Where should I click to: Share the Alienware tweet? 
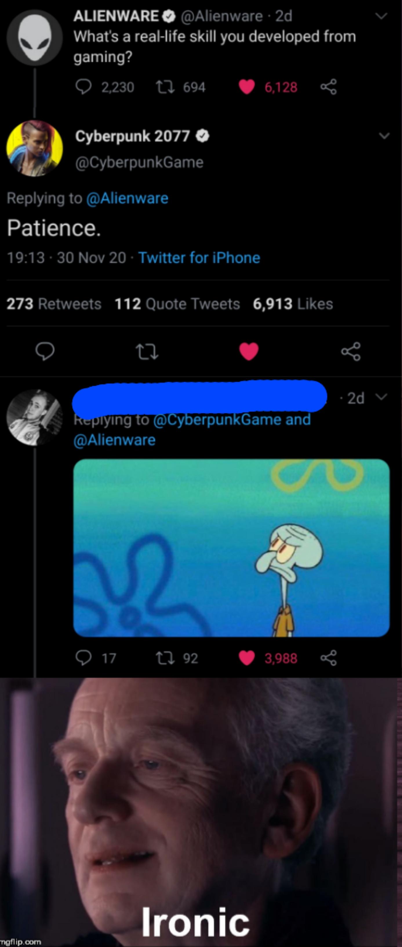pos(328,87)
